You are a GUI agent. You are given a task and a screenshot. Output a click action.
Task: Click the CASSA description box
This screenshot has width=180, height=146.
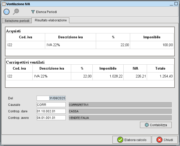[120, 111]
